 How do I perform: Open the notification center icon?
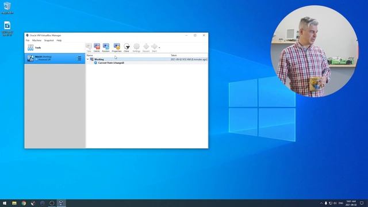pyautogui.click(x=362, y=203)
